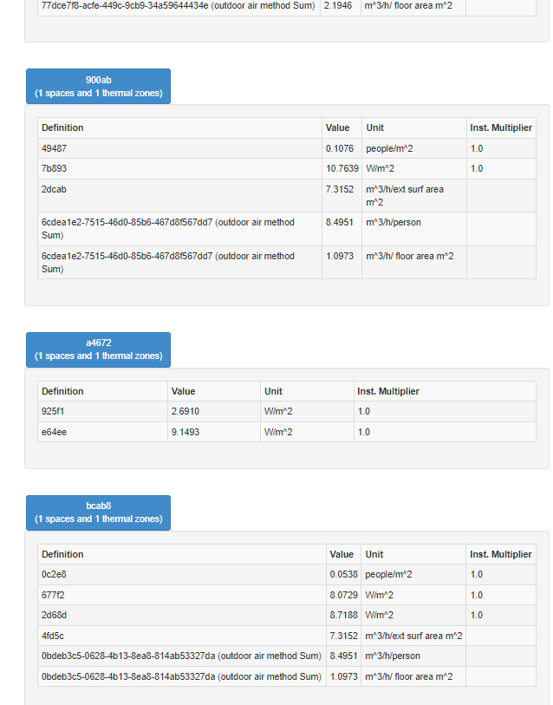The image size is (553, 705).
Task: Click the m^3/h/ext surf area unit in 2dcab row
Action: pos(414,196)
